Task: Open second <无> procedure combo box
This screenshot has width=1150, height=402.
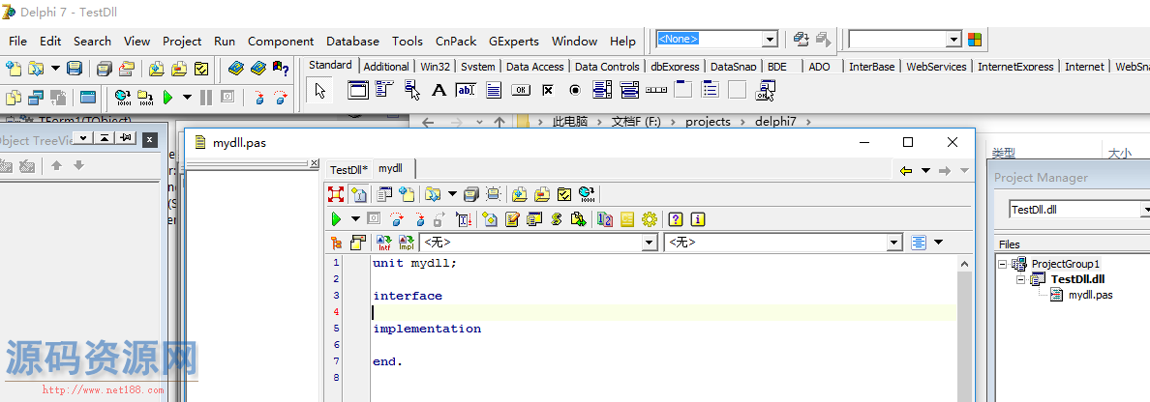Action: point(894,243)
